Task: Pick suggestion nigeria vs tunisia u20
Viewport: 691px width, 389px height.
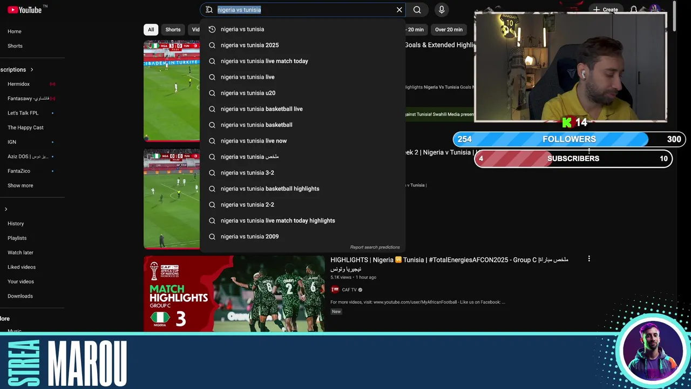Action: 302,93
